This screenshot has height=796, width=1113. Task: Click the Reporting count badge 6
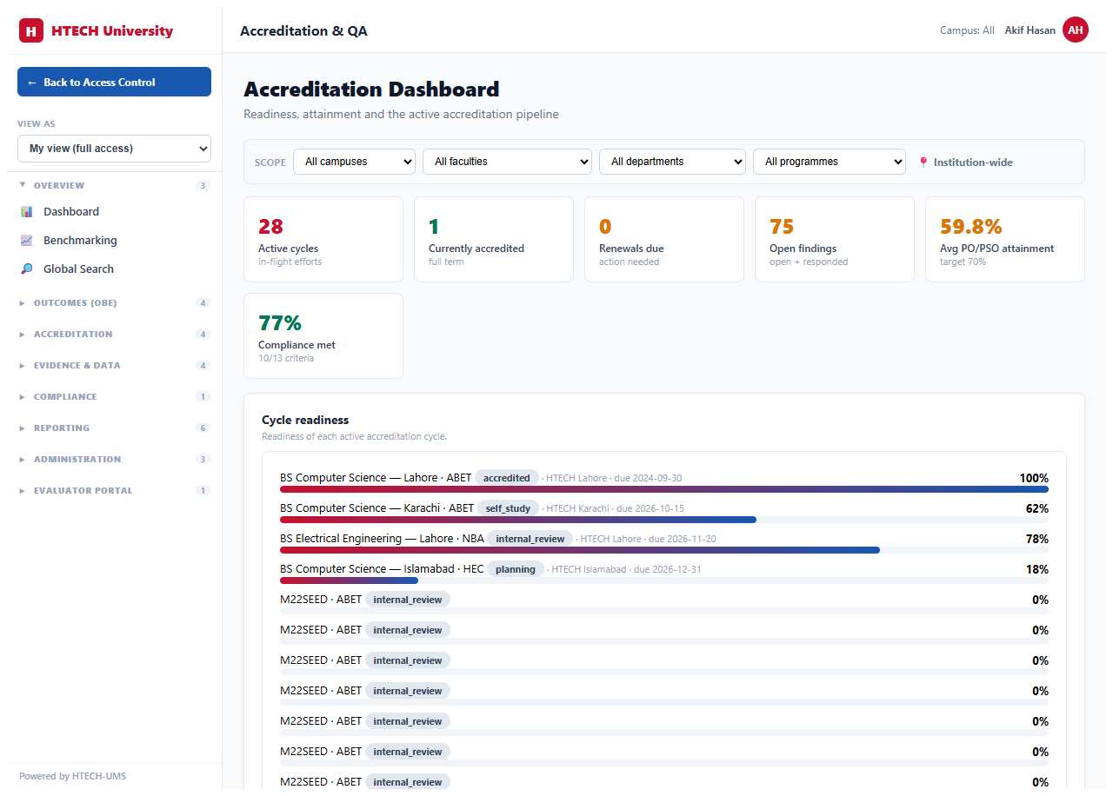click(x=203, y=428)
